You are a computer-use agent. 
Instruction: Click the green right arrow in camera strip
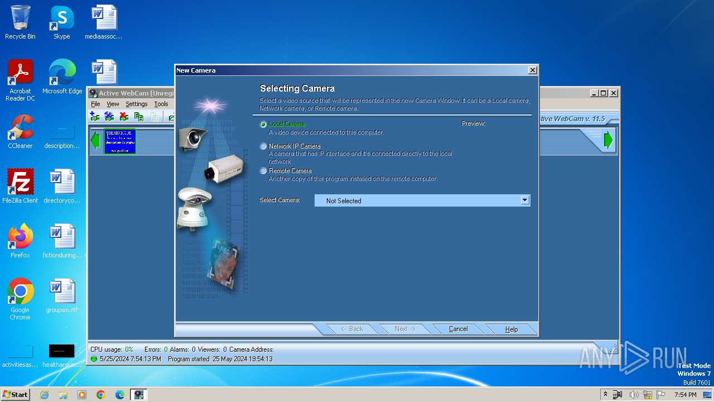pos(609,140)
